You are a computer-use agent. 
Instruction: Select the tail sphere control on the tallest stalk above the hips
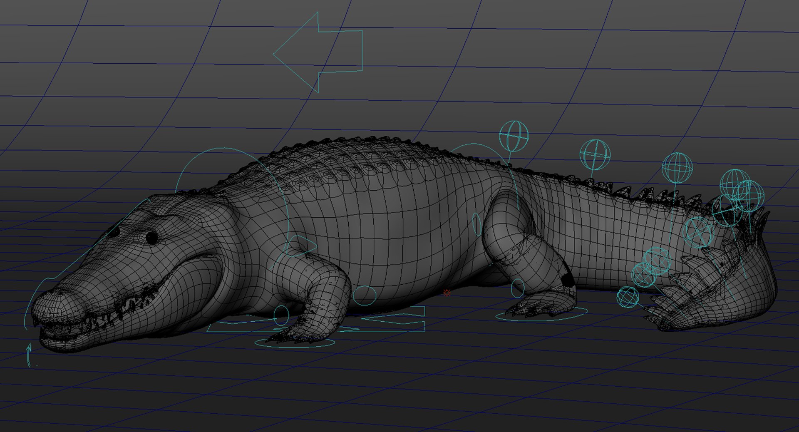[514, 136]
